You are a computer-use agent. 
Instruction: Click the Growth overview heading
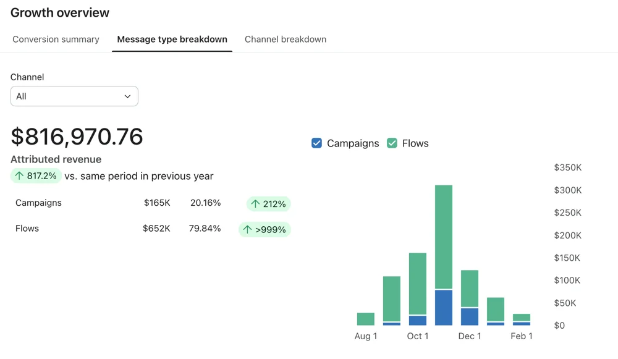pyautogui.click(x=60, y=12)
